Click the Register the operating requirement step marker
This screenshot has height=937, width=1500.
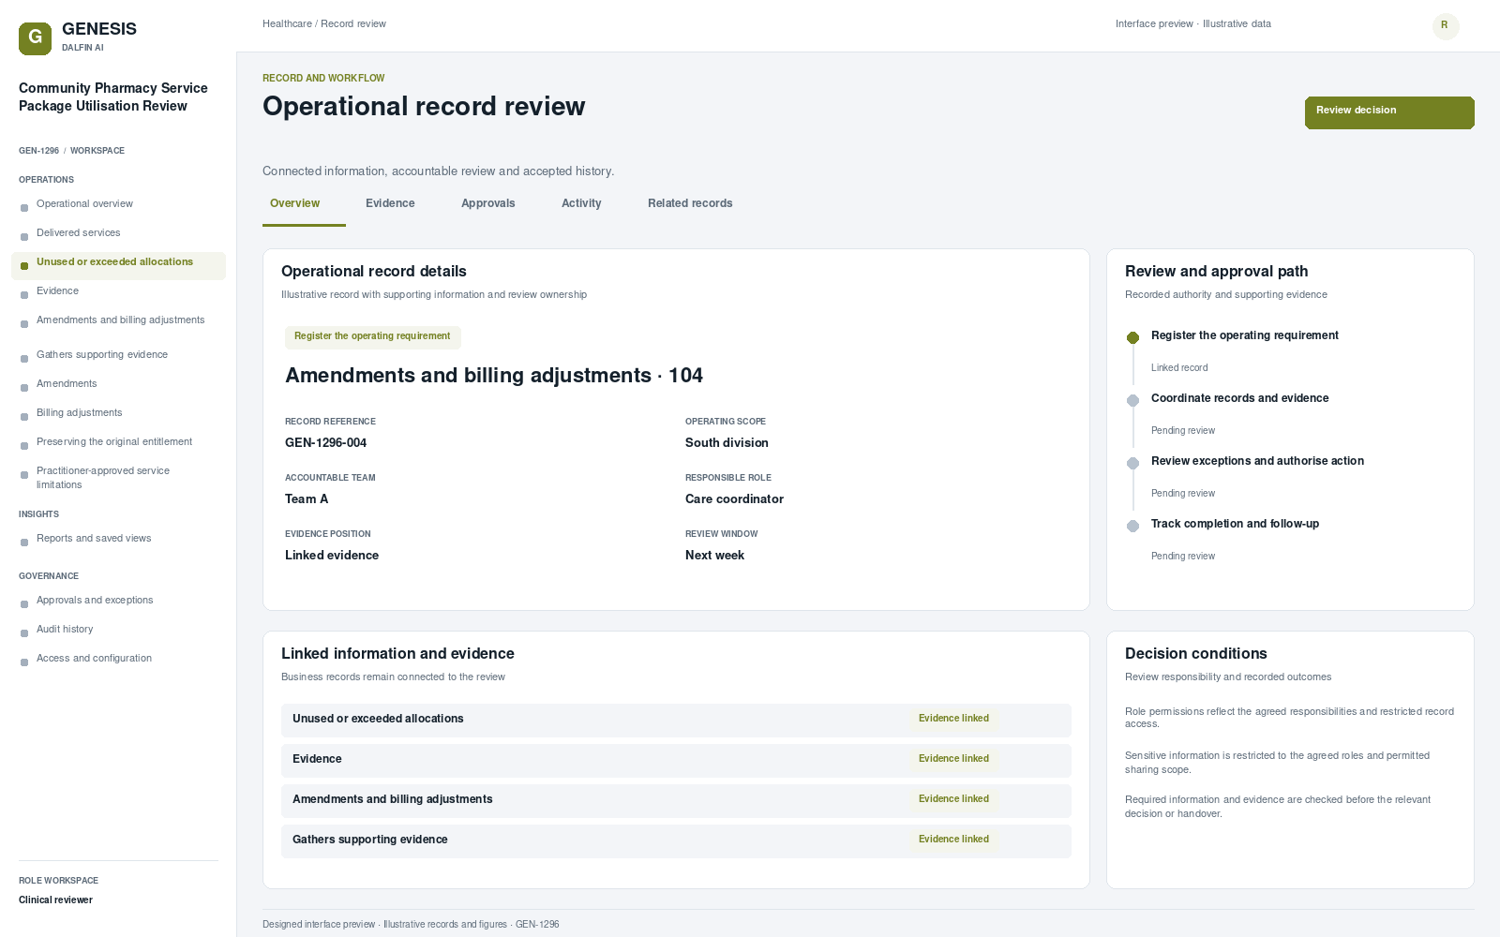[1132, 337]
